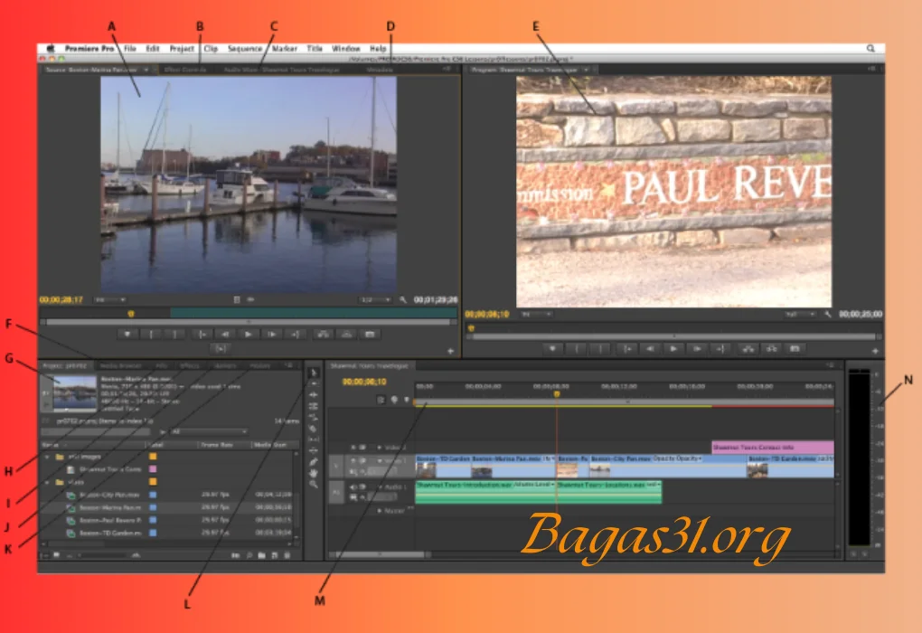Click the Find magnifier icon in the Project panel
Screen dimensions: 922x633
[x=249, y=555]
